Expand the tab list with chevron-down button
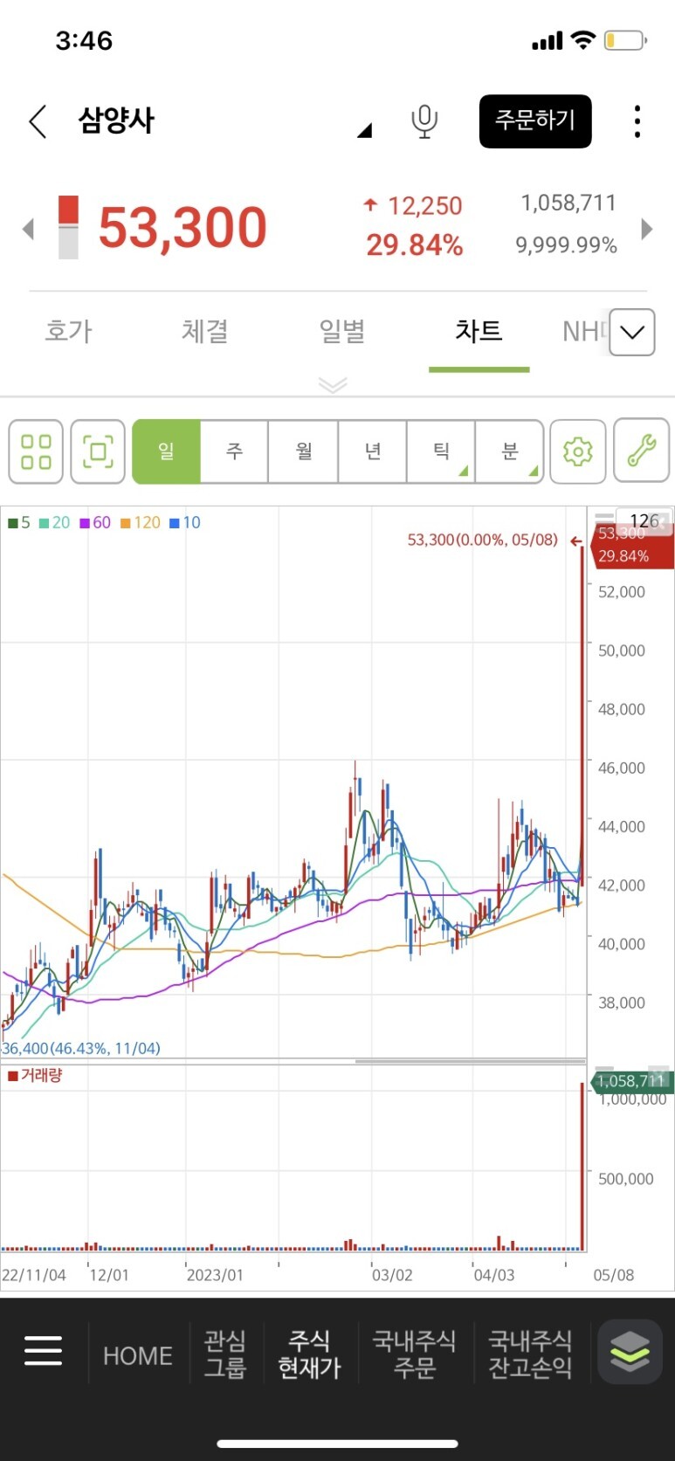 632,332
